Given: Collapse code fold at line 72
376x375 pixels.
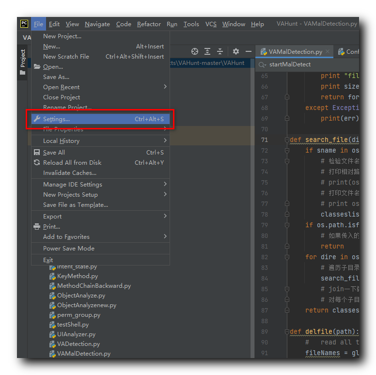Looking at the screenshot, I should tap(287, 150).
